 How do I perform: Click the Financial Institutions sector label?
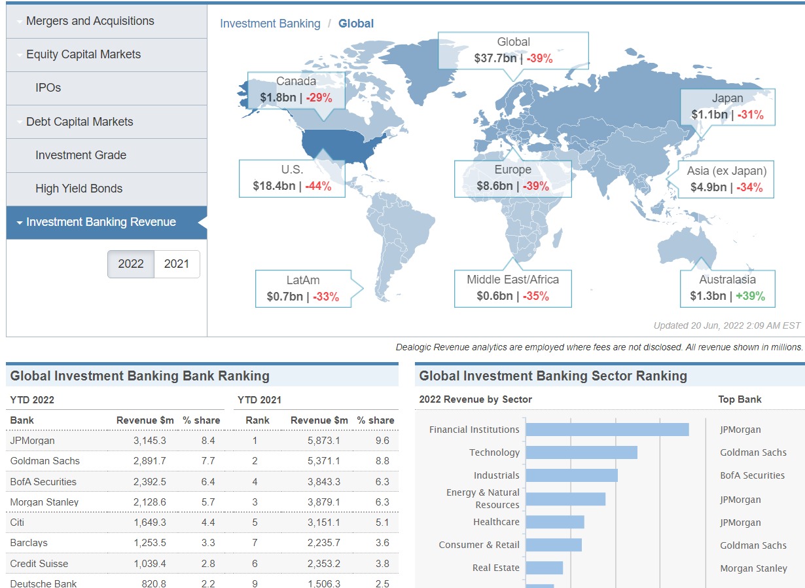point(474,430)
